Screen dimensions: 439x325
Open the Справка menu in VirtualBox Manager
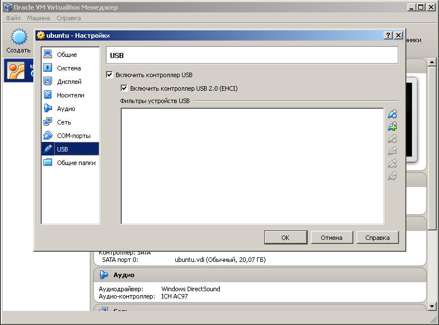pos(69,18)
